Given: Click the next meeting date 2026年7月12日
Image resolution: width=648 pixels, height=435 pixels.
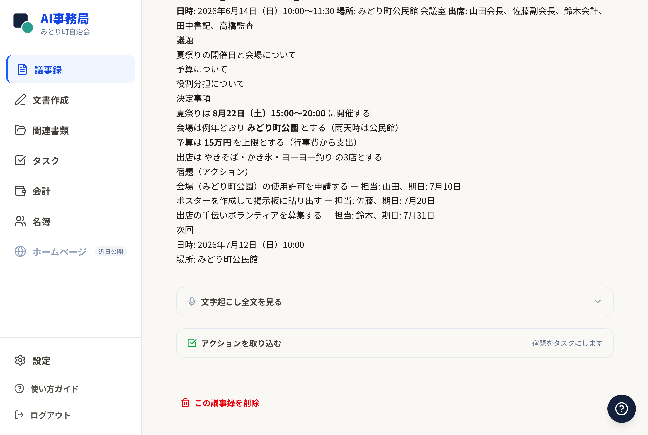Looking at the screenshot, I should [x=240, y=245].
